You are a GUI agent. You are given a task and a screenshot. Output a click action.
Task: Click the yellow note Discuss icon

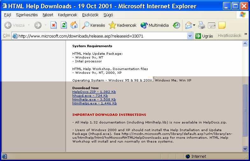(222, 25)
